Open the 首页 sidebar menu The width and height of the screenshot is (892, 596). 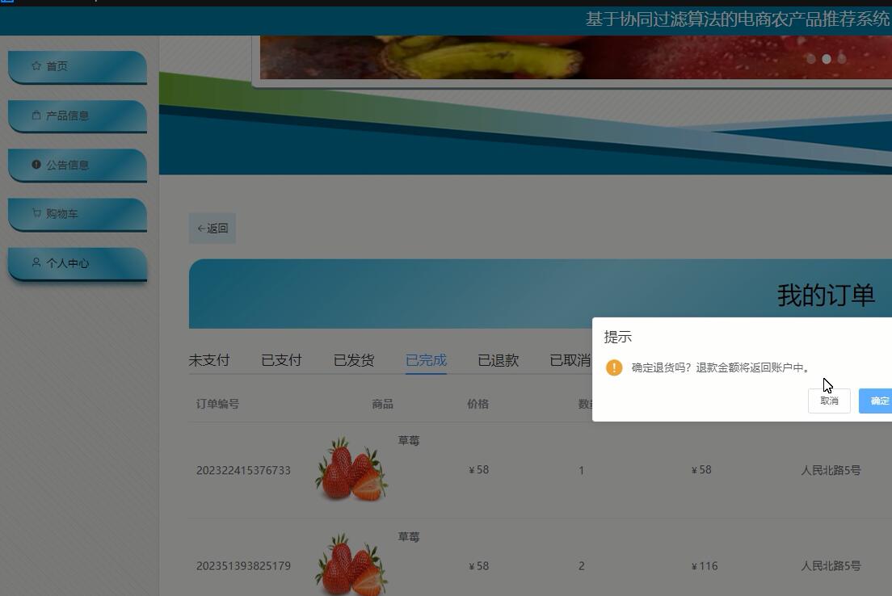pyautogui.click(x=78, y=67)
